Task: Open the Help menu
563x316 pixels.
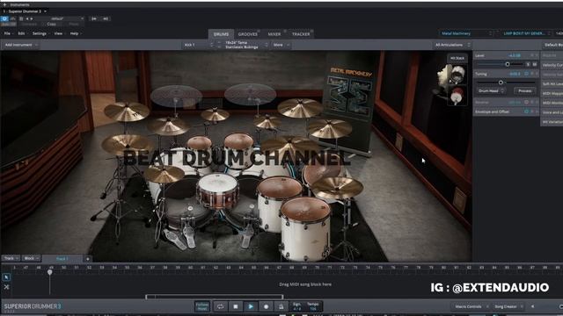Action: tap(76, 33)
